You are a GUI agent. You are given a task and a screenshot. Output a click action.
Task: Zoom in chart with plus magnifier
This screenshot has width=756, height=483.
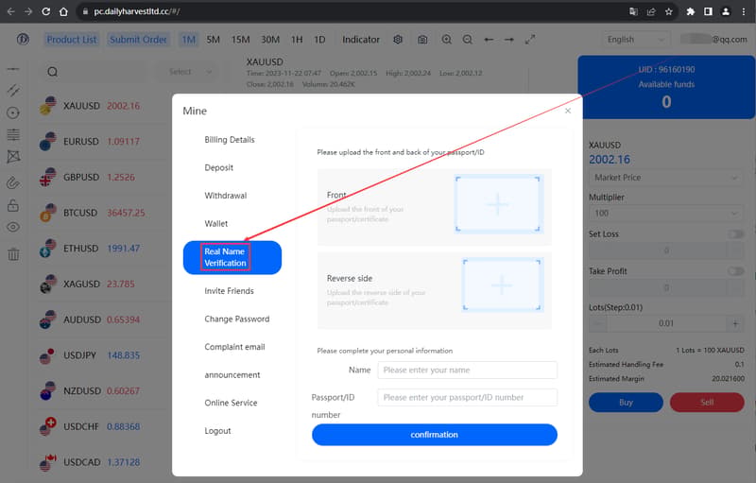pyautogui.click(x=447, y=40)
